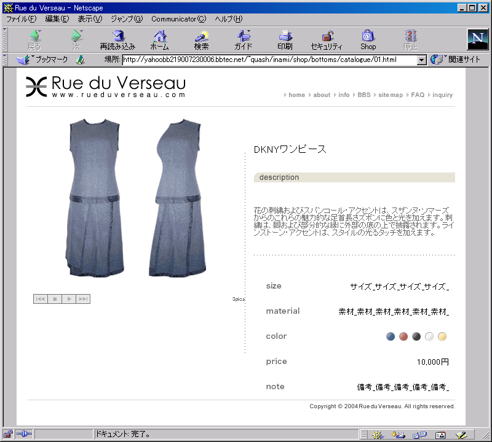
Task: Select the reddish-brown color swatch
Action: pos(403,336)
